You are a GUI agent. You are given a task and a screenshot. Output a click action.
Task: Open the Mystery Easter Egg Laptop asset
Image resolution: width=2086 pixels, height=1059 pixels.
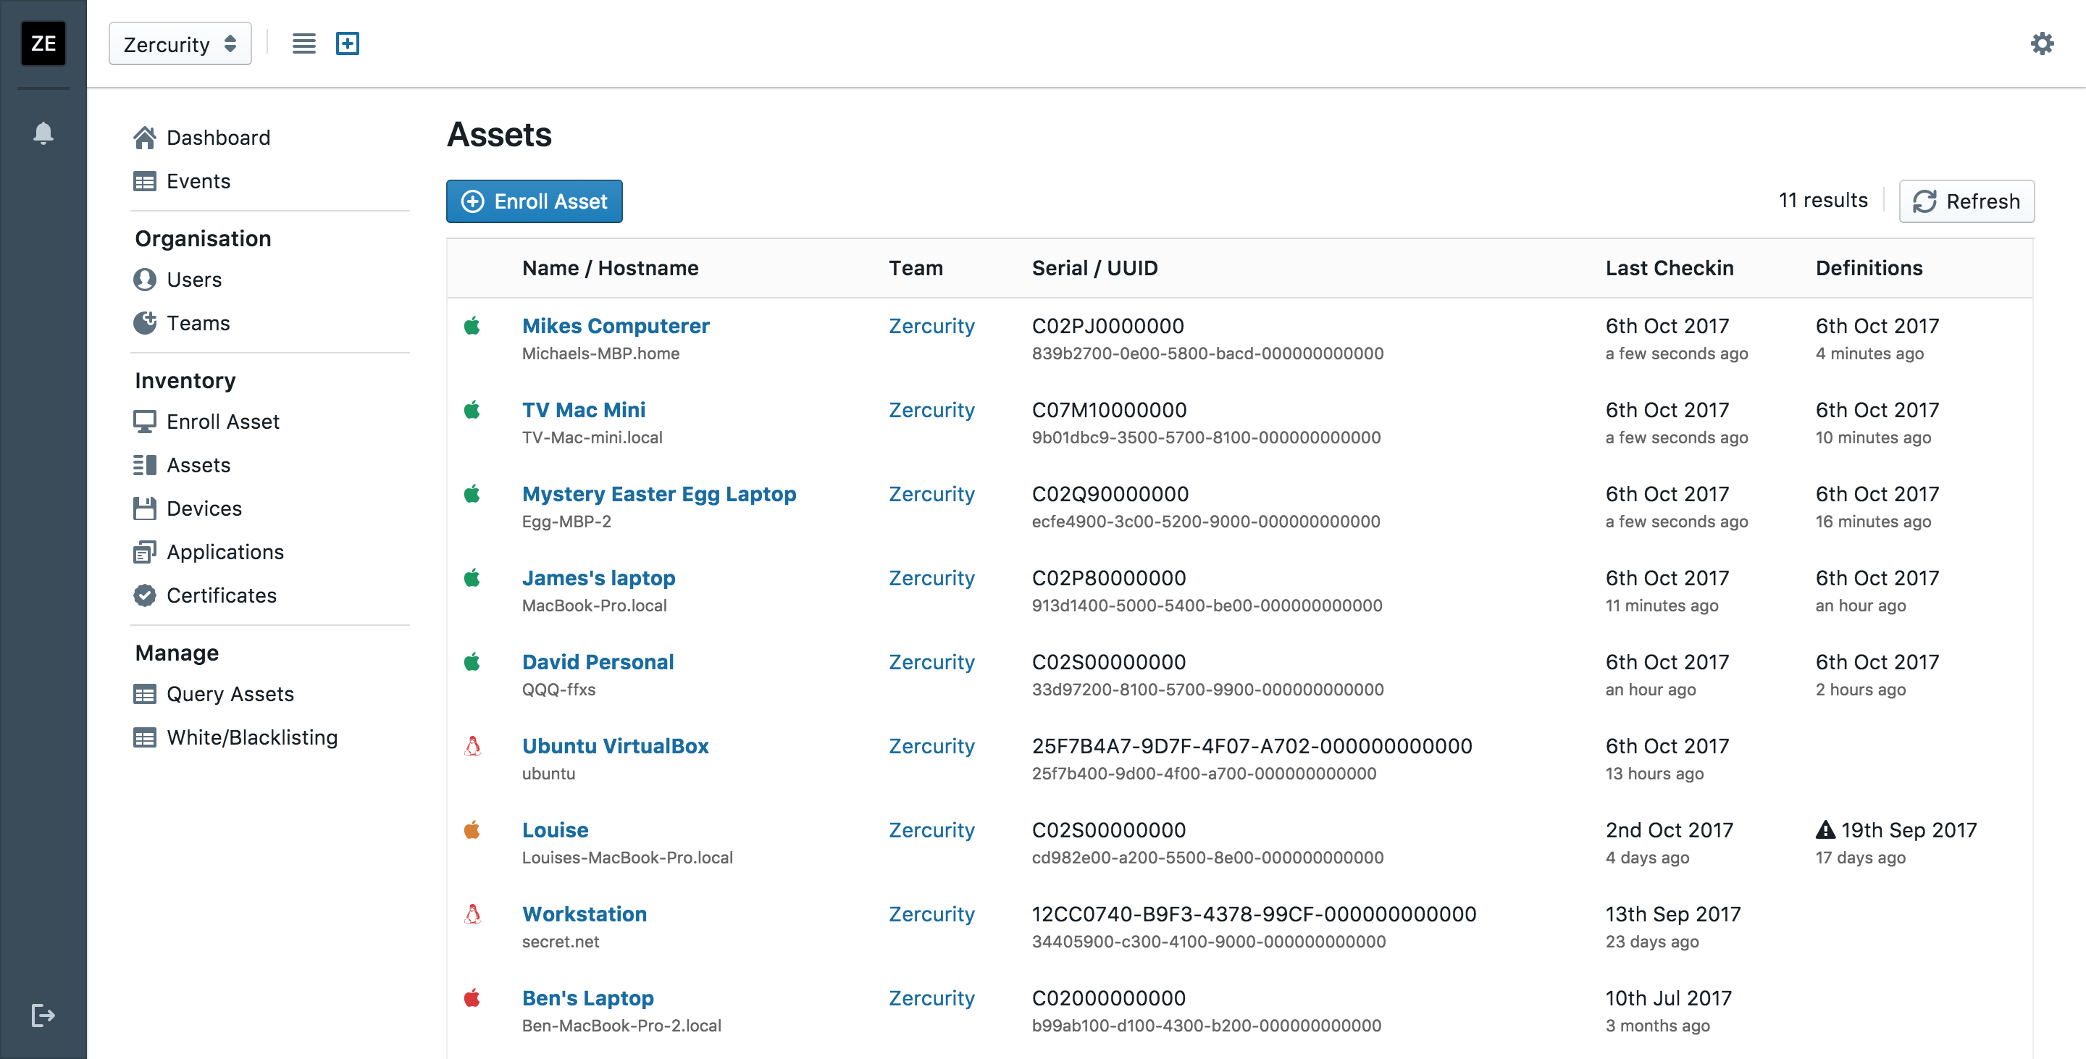coord(658,494)
